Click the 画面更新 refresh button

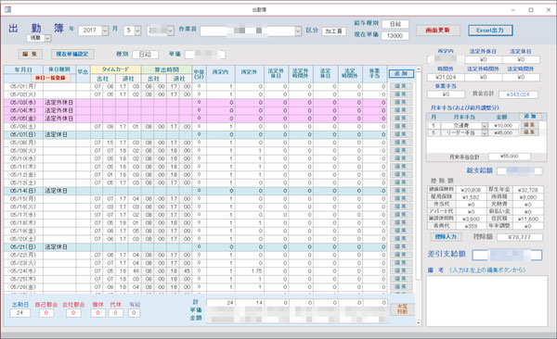tap(438, 31)
